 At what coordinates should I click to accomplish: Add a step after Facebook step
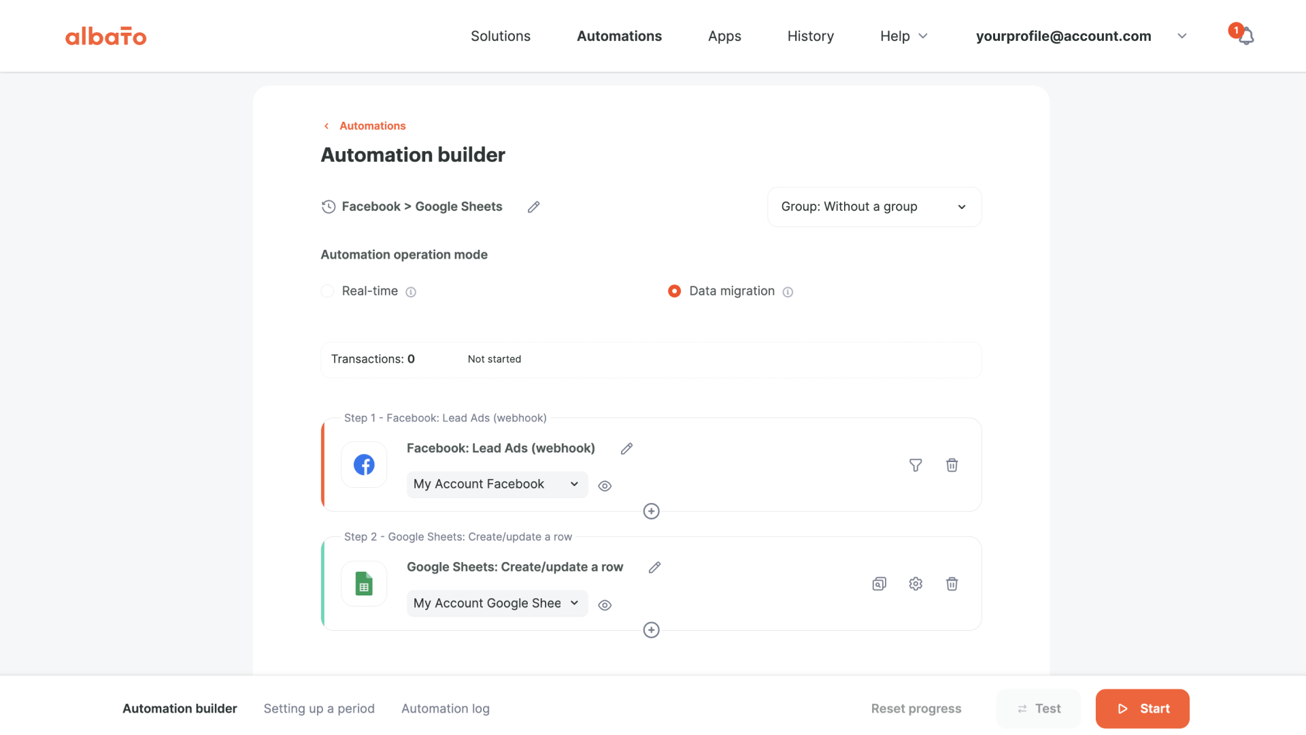click(651, 511)
